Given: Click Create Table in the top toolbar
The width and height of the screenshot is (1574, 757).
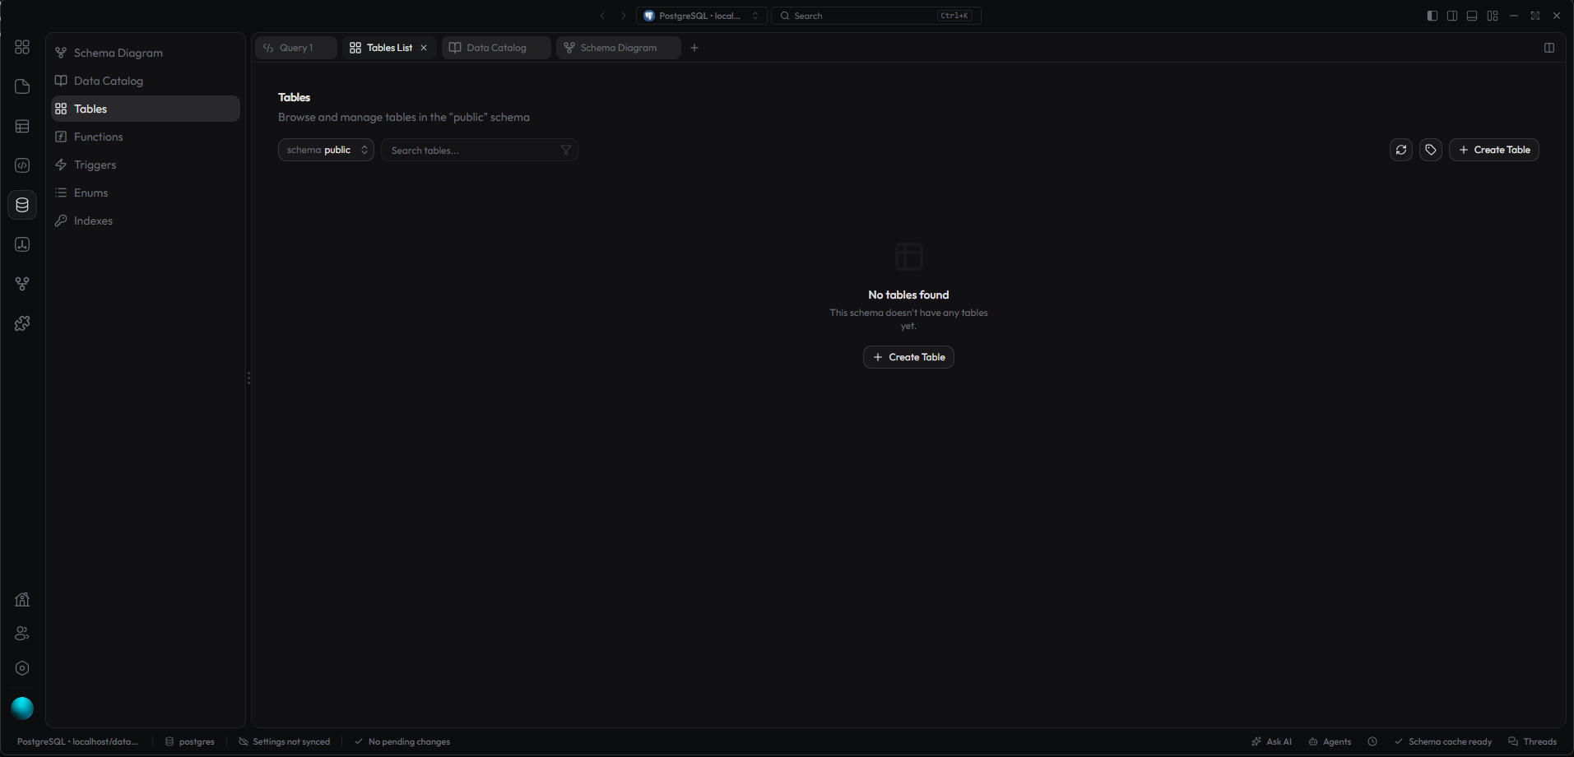Looking at the screenshot, I should 1494,150.
